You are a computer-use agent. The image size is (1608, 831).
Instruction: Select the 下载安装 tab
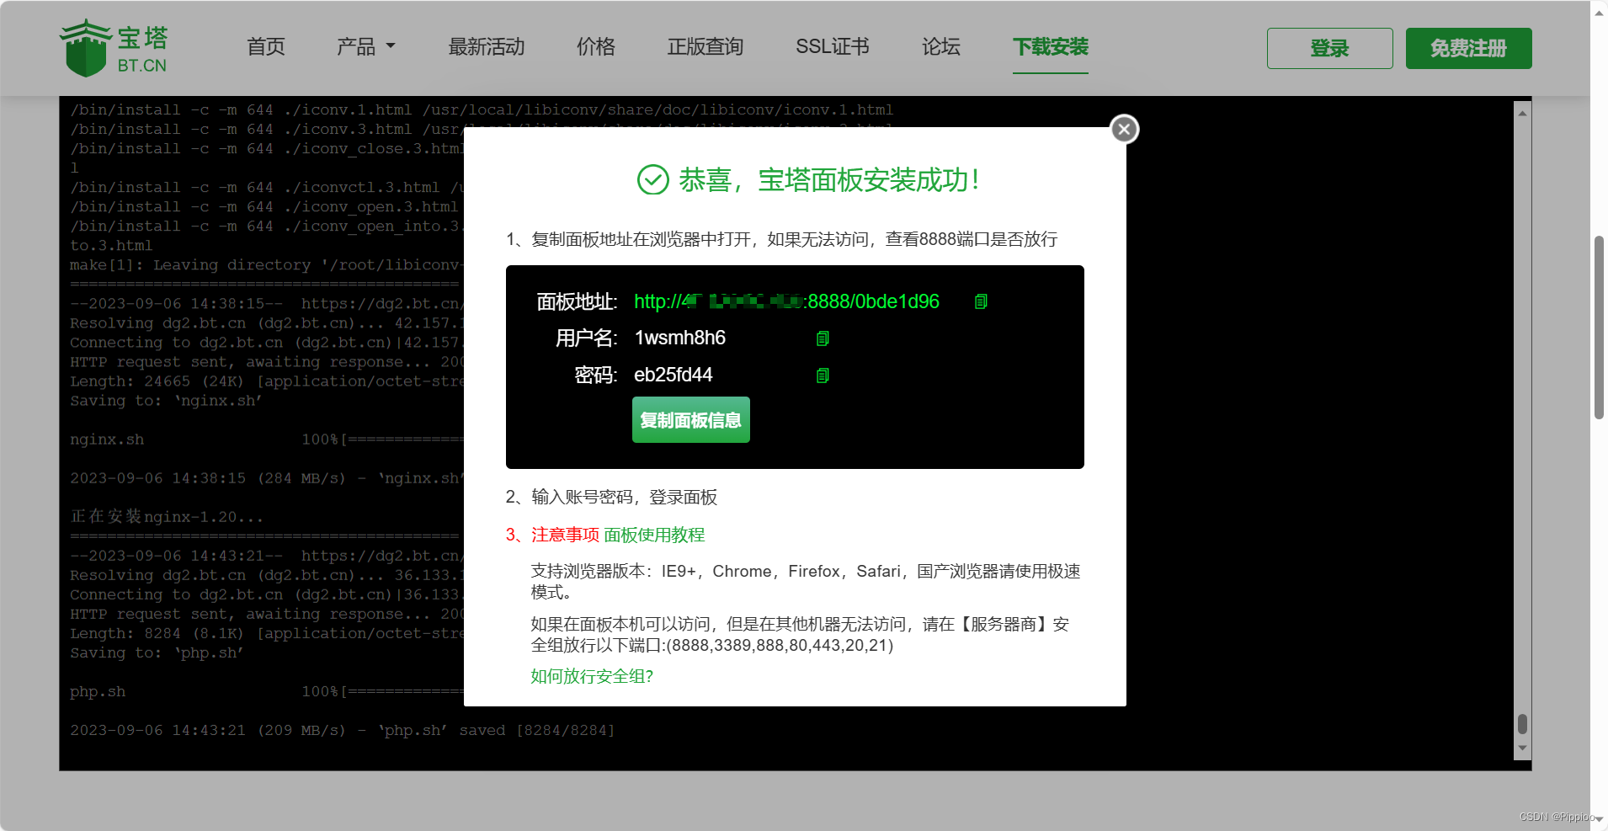1050,47
